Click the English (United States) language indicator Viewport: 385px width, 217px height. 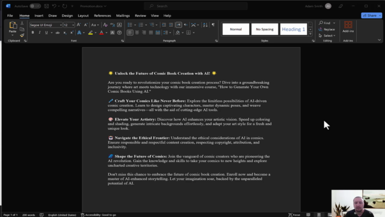[x=62, y=215]
